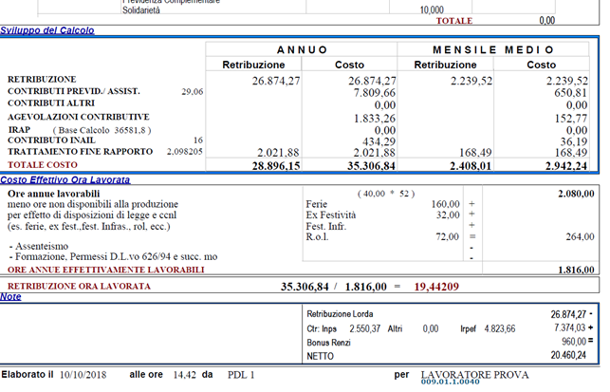Select the TOTALE COSTO row label
610x392 pixels.
(x=43, y=164)
